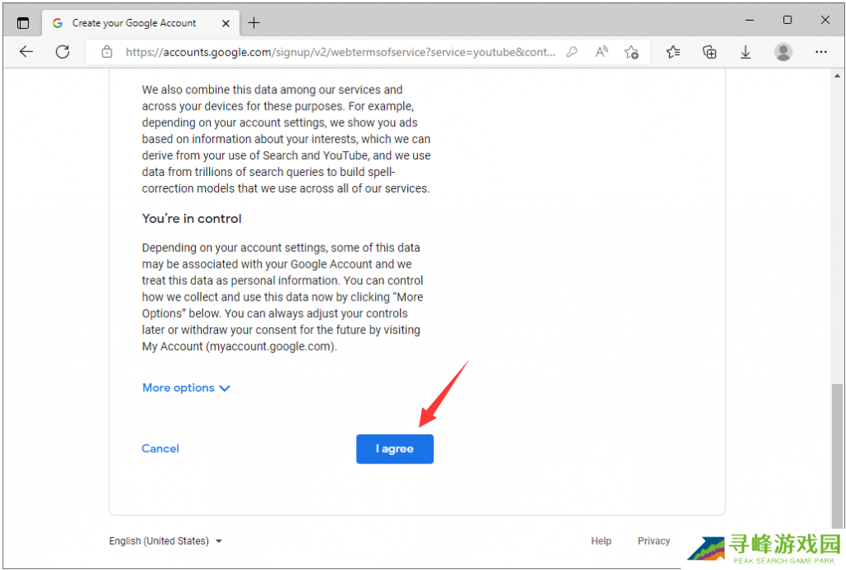Open the Favorites list

(673, 52)
